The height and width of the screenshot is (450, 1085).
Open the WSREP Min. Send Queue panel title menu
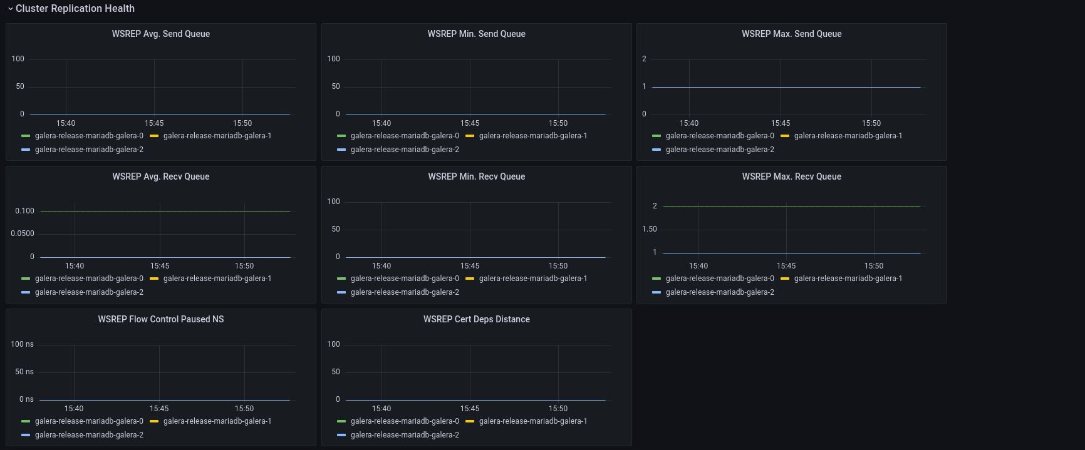(x=476, y=34)
